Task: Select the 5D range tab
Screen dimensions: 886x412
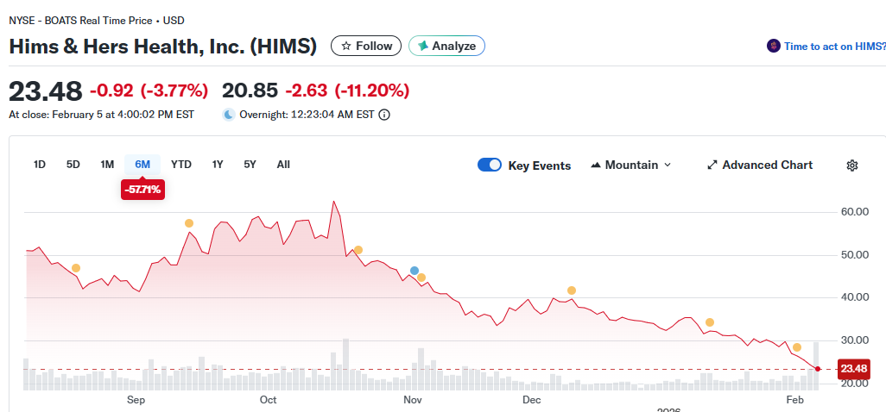Action: [73, 165]
